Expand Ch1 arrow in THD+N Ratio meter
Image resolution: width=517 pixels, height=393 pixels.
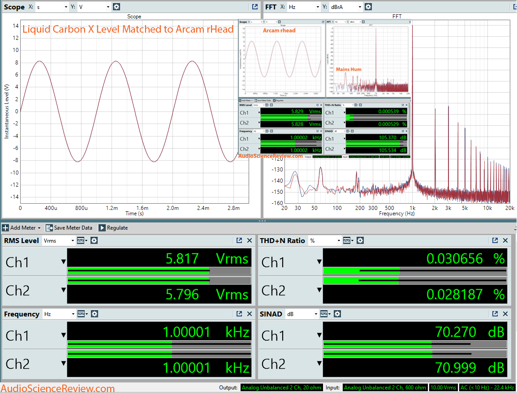[319, 262]
